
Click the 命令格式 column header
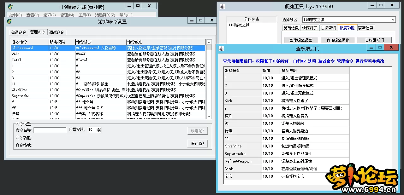101,42
